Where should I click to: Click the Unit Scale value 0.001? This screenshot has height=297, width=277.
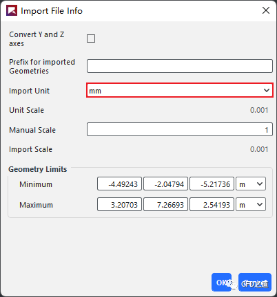pos(259,110)
